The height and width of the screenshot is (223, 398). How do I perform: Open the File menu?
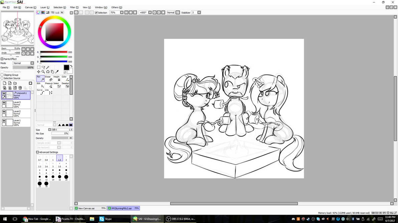[6, 7]
